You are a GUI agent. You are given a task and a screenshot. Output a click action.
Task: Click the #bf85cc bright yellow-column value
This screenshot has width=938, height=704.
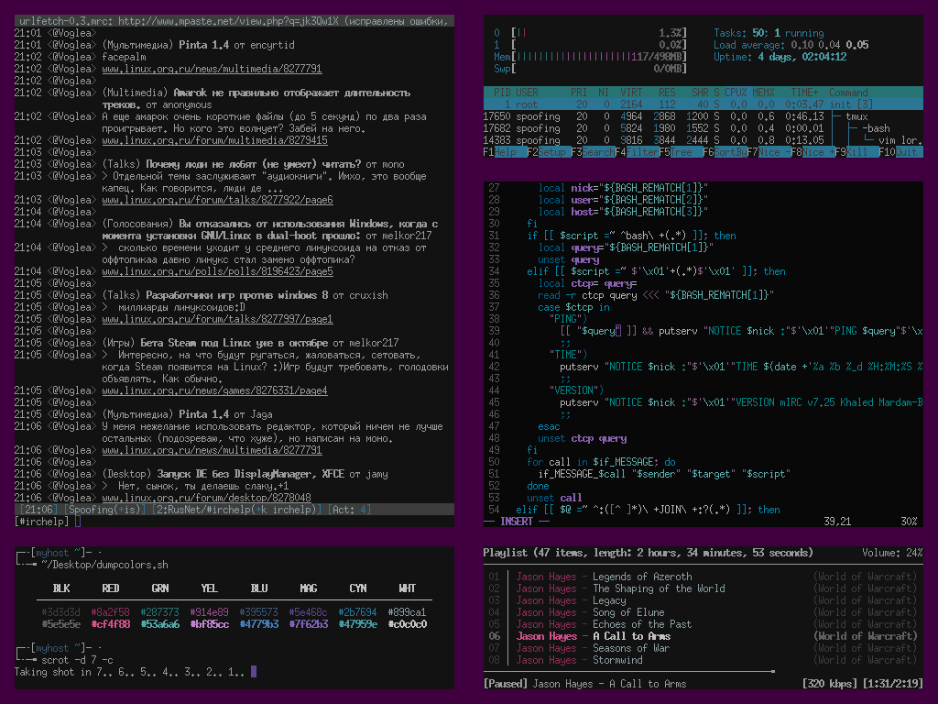(210, 623)
